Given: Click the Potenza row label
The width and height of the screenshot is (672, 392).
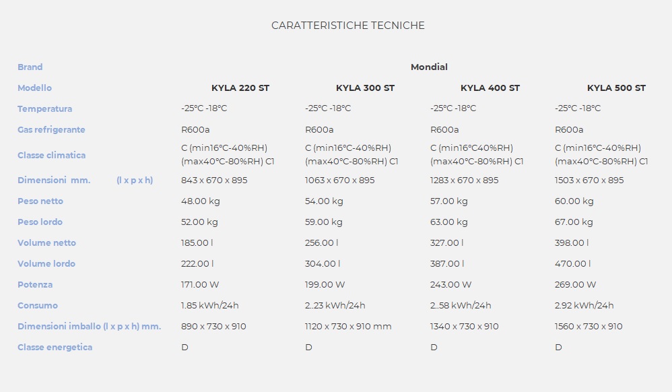Looking at the screenshot, I should pyautogui.click(x=35, y=285).
